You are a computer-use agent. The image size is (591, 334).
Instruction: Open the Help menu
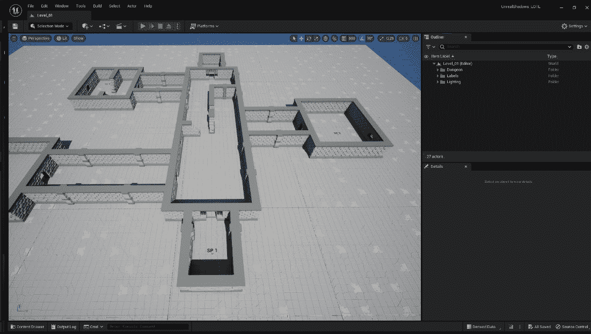[148, 6]
